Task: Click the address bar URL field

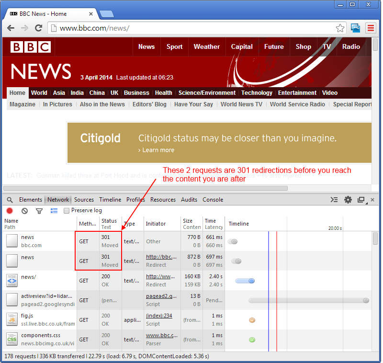Action: (197, 28)
